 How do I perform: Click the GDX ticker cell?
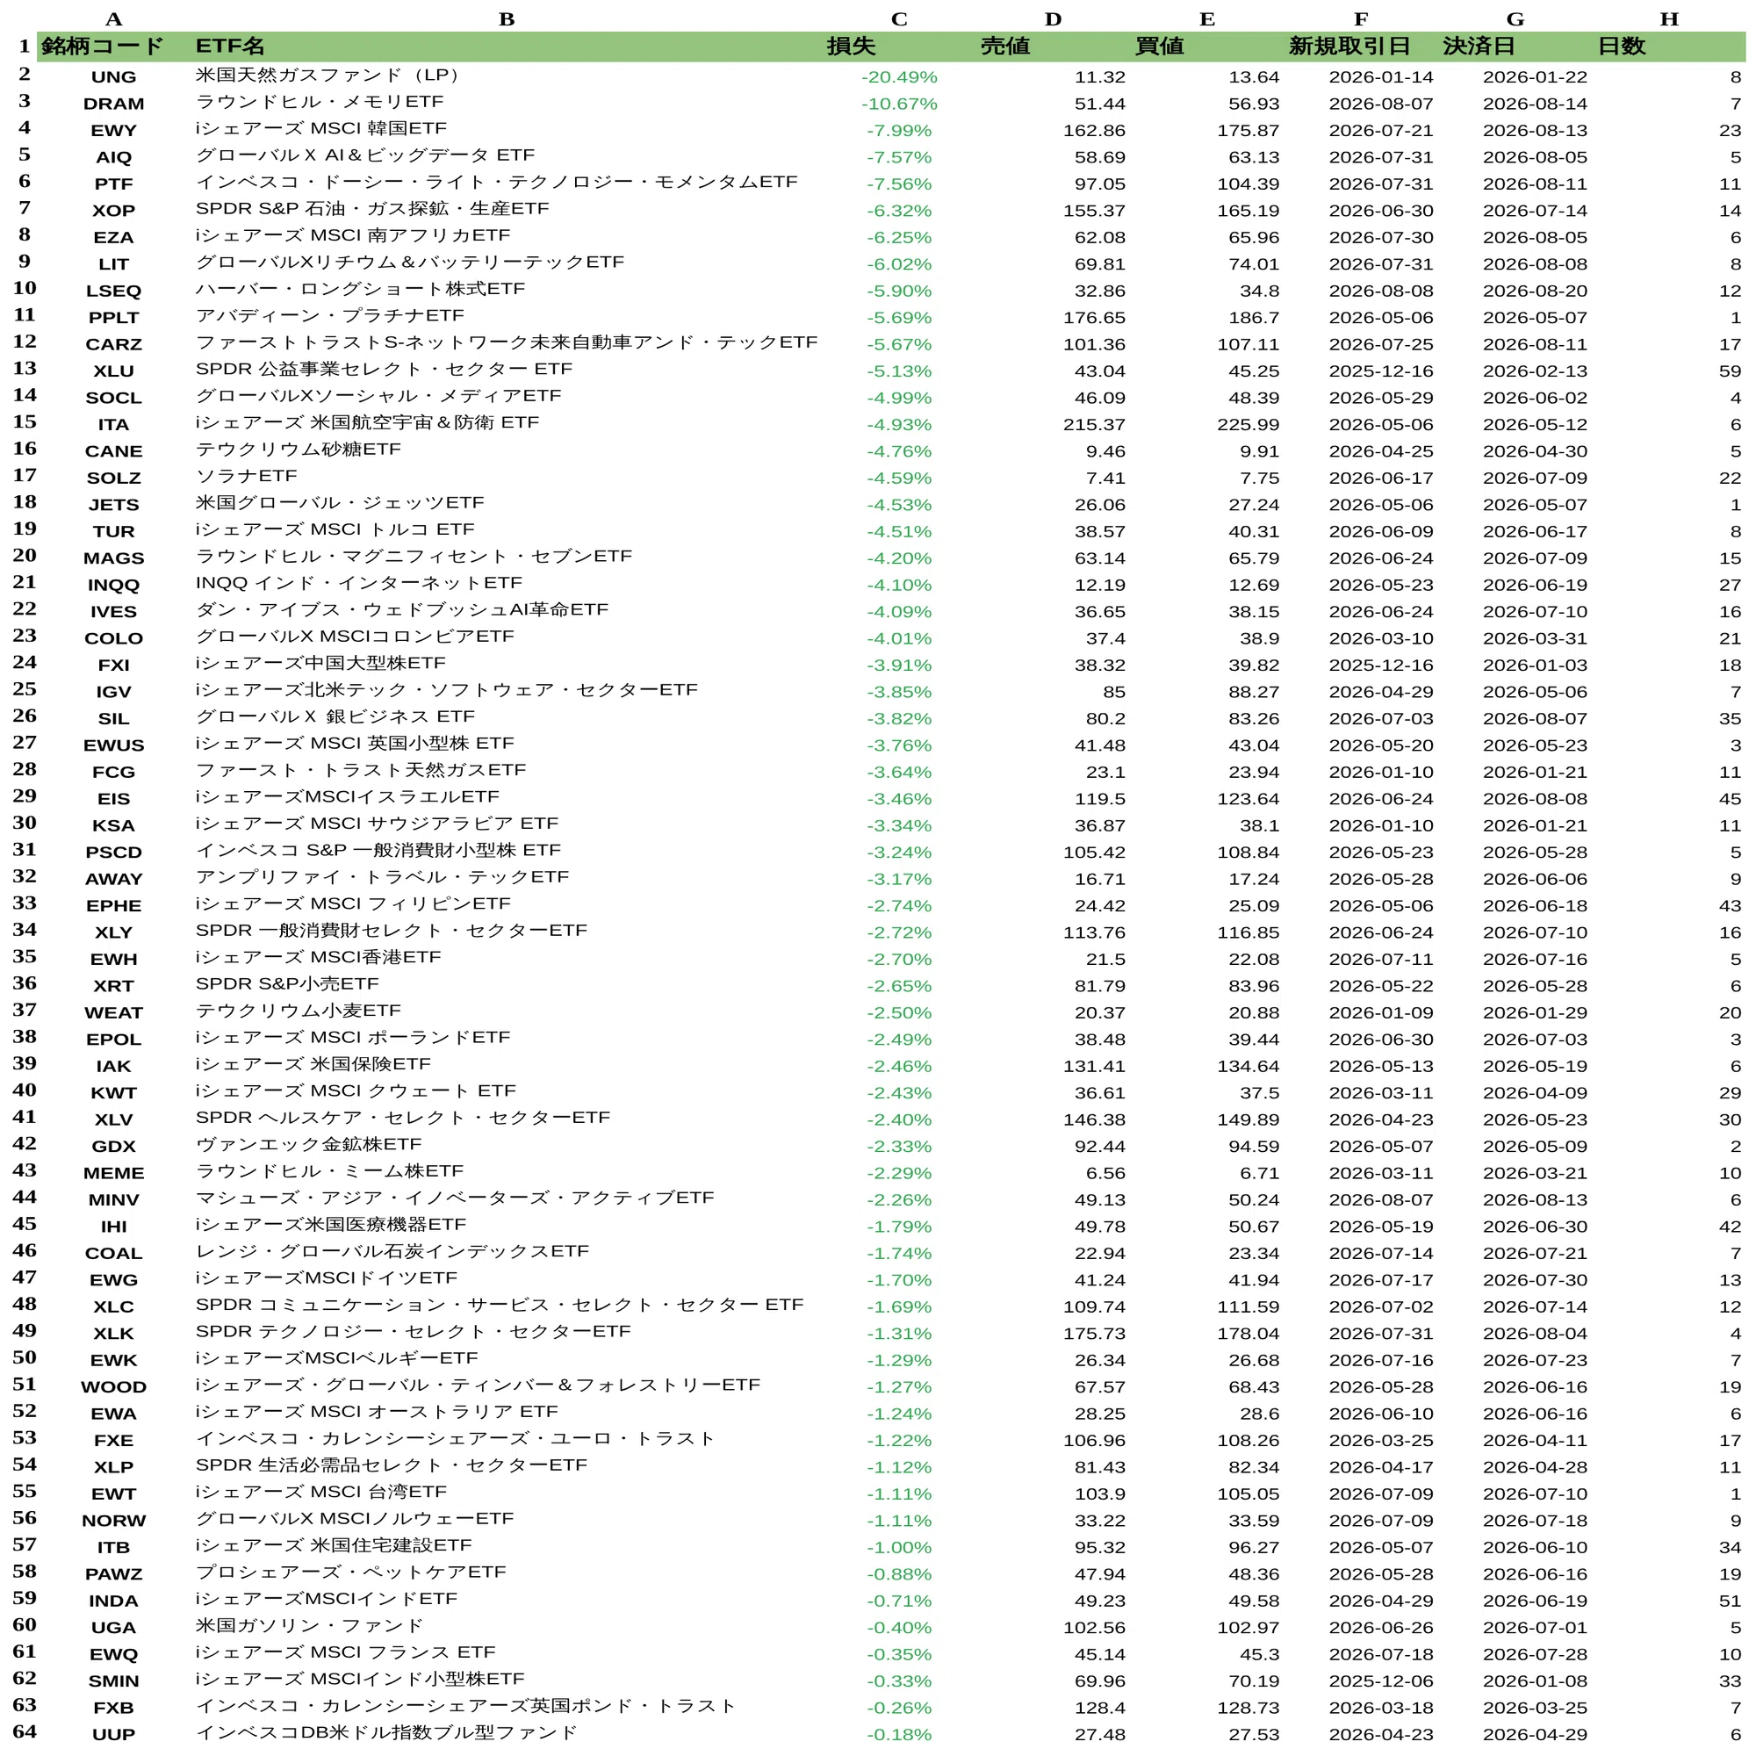[113, 1146]
